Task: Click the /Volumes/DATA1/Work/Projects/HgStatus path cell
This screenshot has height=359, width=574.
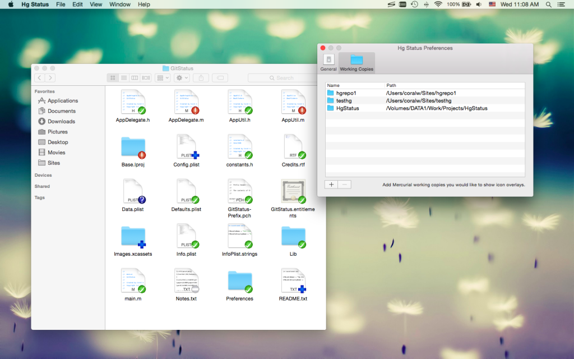Action: pos(437,108)
